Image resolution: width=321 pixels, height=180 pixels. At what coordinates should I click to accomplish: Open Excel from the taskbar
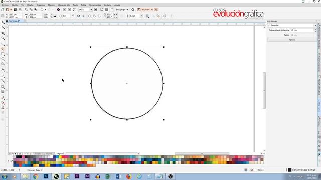tap(108, 176)
